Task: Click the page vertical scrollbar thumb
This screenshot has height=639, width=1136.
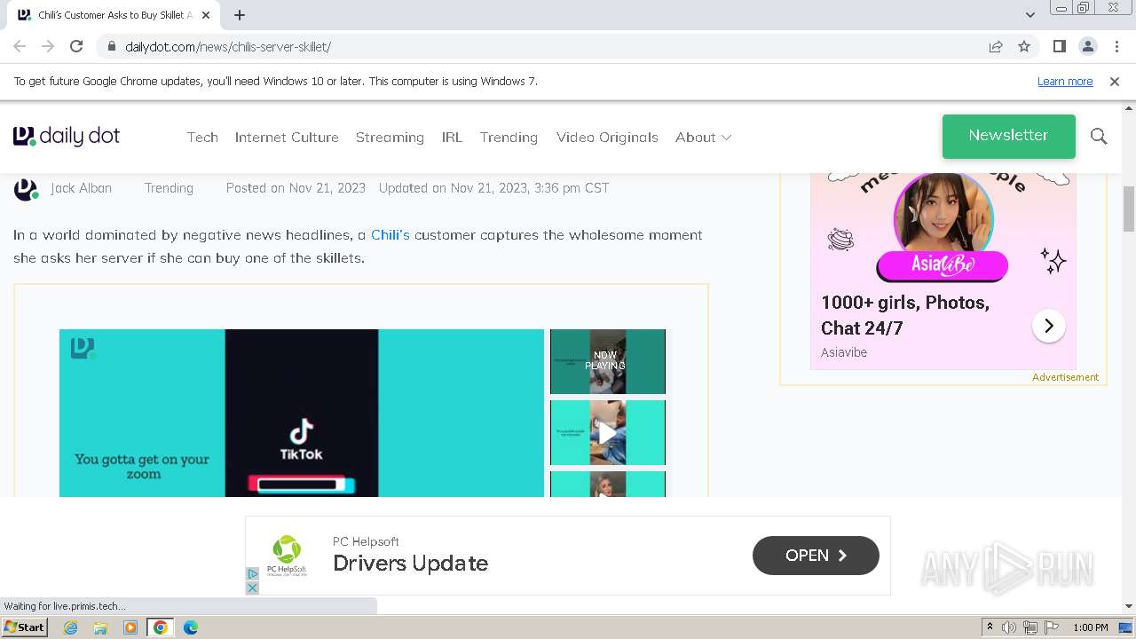Action: tap(1129, 209)
